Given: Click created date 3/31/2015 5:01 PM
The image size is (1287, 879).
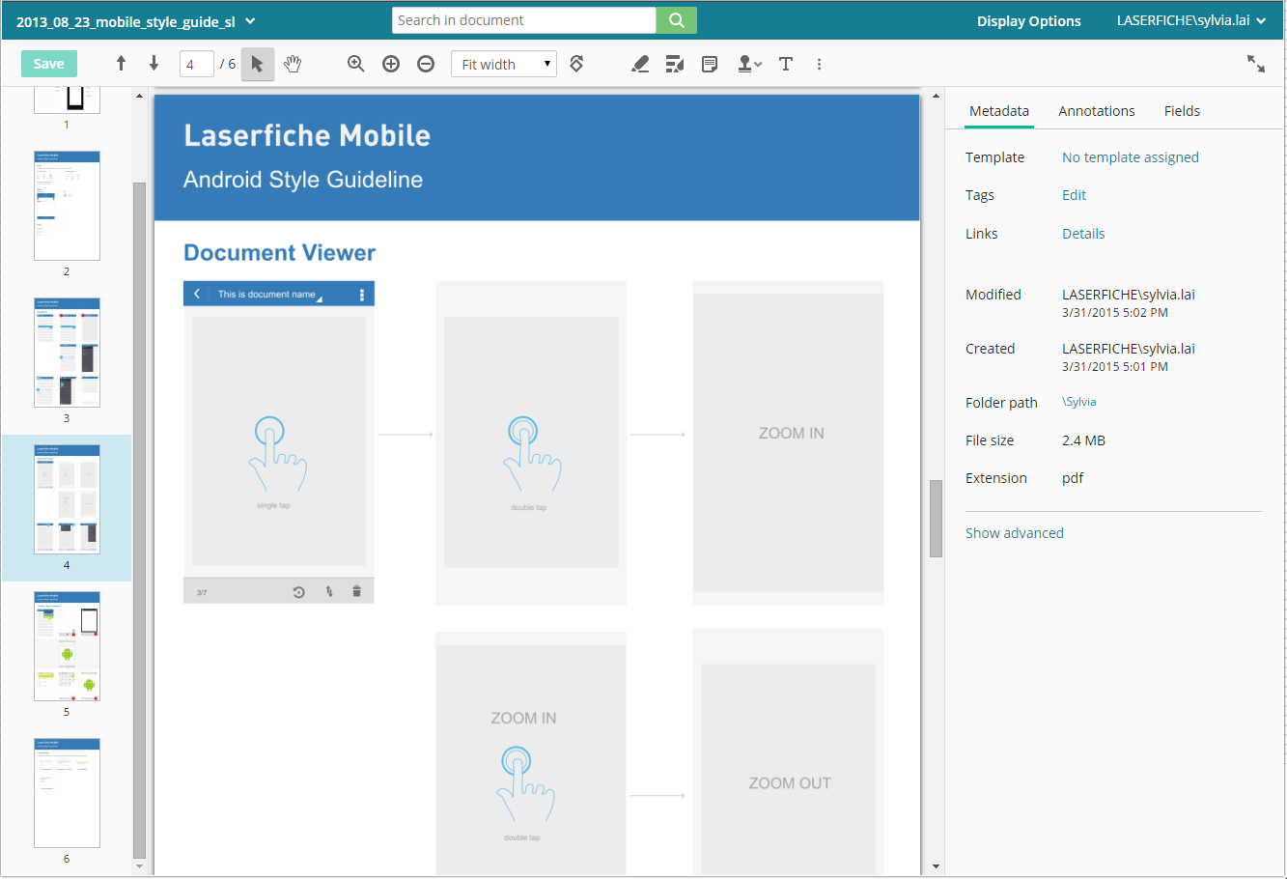Looking at the screenshot, I should (1115, 367).
